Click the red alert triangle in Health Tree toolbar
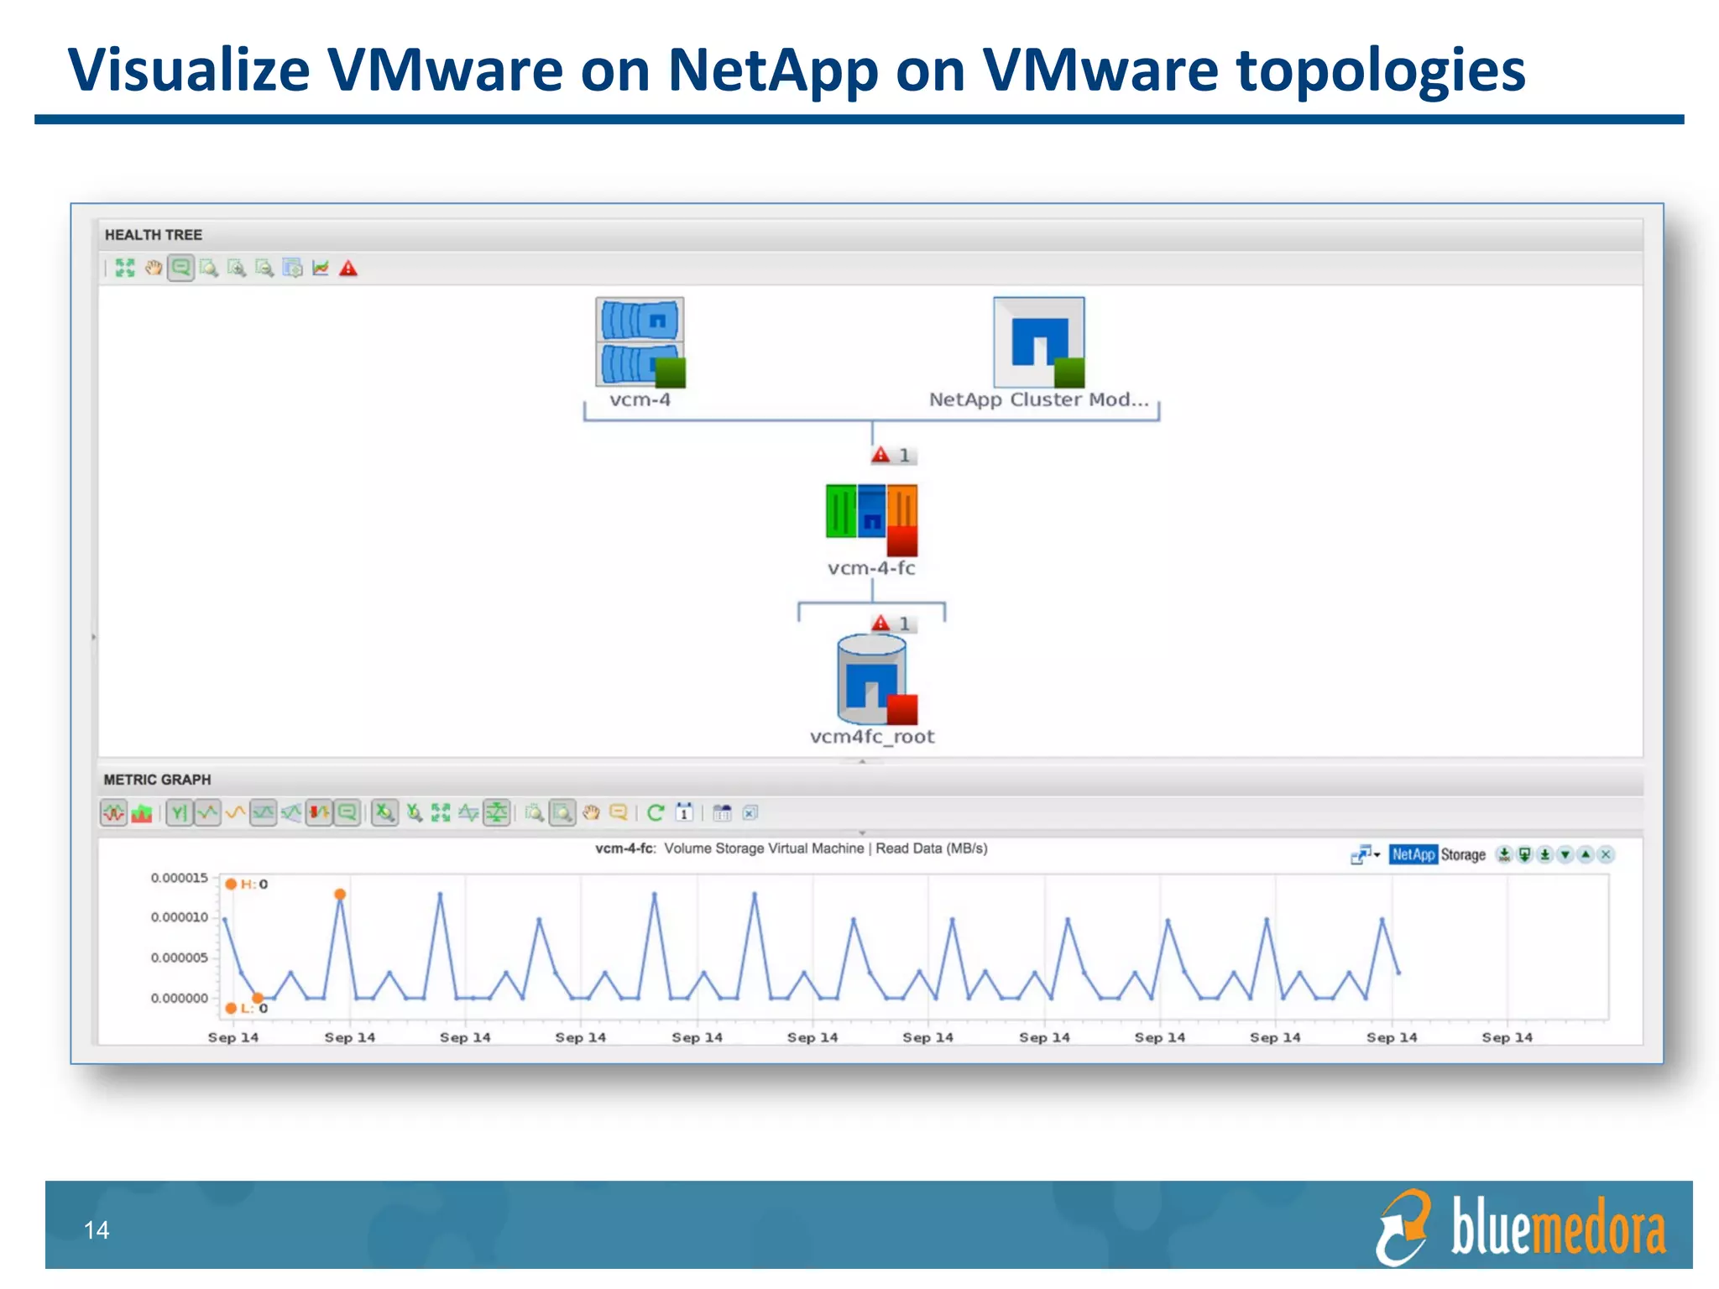 pos(348,269)
